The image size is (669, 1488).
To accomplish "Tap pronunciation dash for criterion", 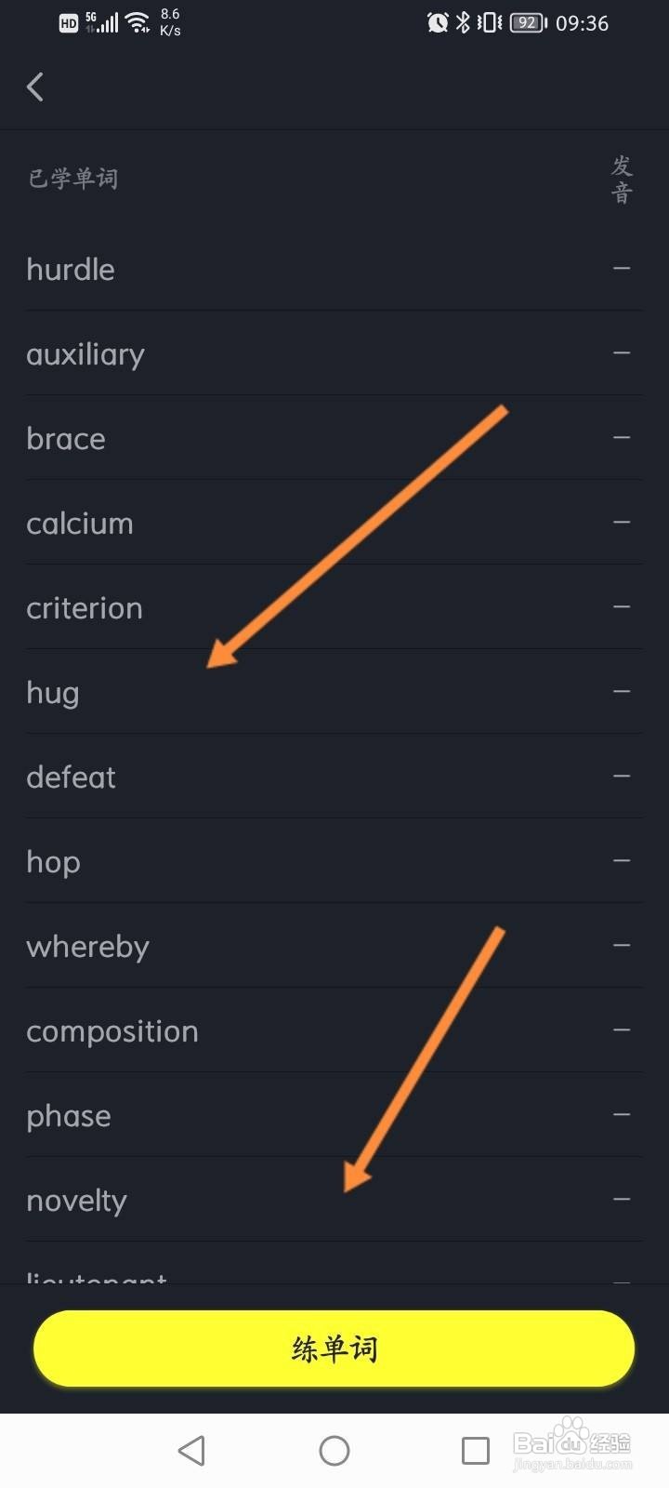I will [x=622, y=607].
